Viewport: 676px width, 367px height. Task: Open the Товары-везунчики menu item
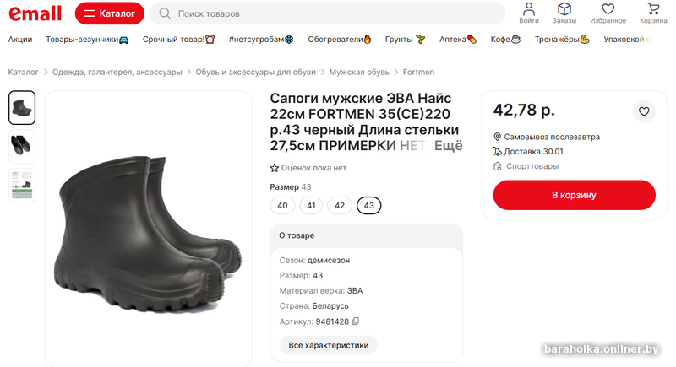point(87,40)
